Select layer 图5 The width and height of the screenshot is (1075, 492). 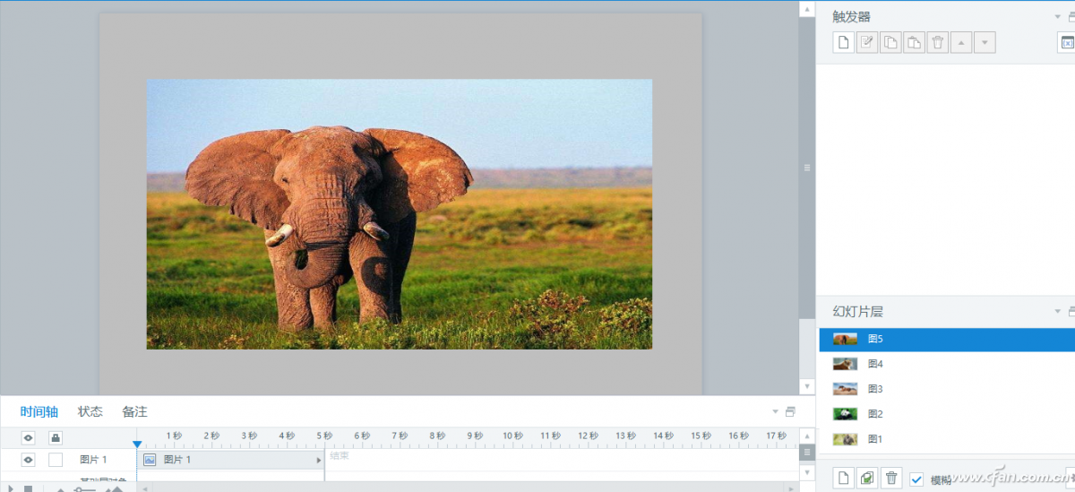click(x=947, y=339)
